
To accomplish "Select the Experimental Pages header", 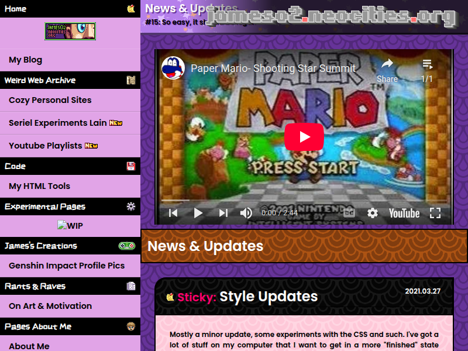I will click(70, 207).
